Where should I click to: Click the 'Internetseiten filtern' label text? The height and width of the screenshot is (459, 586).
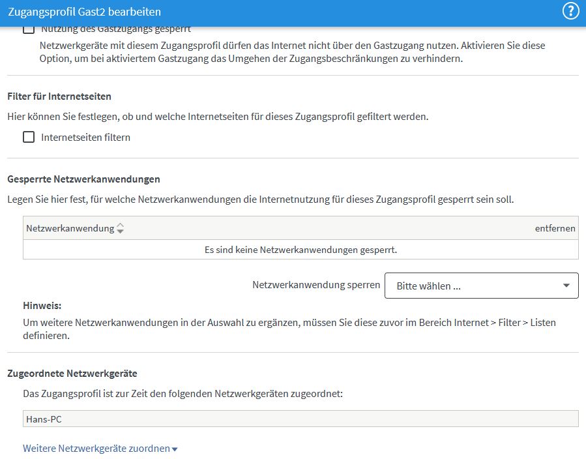[85, 137]
